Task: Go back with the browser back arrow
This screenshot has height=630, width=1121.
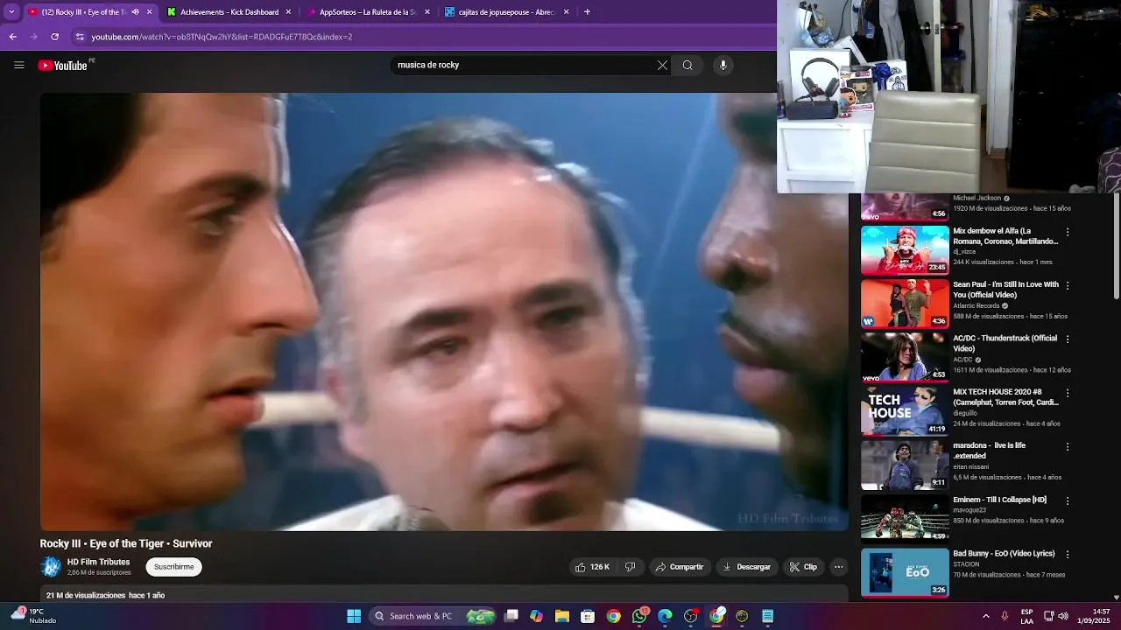Action: click(x=12, y=37)
